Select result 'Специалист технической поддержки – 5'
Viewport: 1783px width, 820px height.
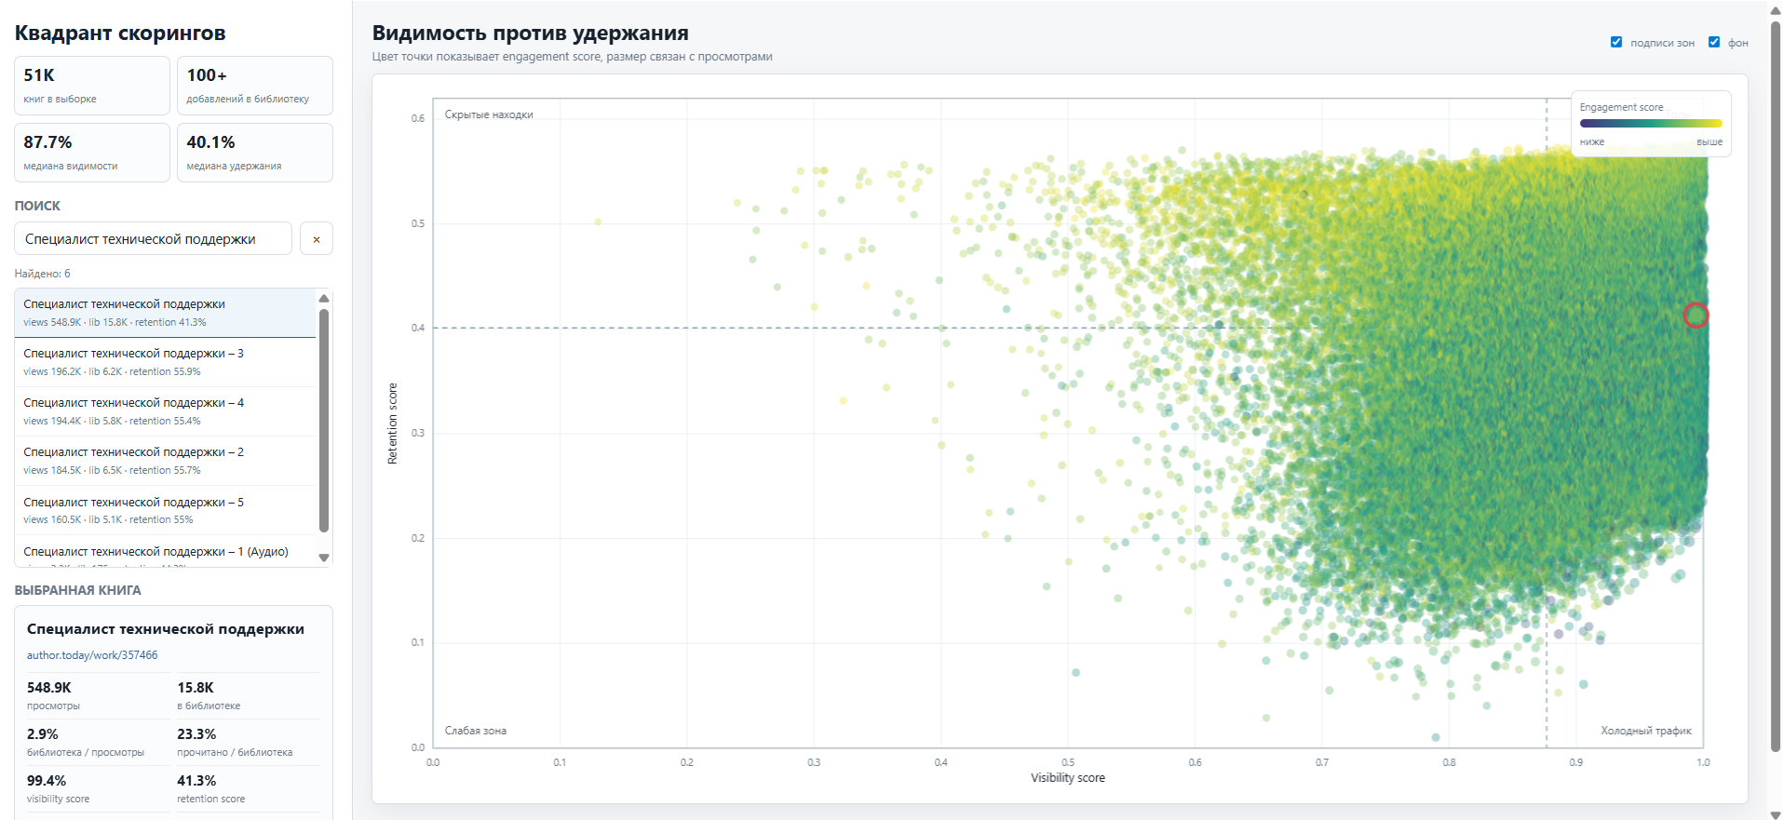166,510
